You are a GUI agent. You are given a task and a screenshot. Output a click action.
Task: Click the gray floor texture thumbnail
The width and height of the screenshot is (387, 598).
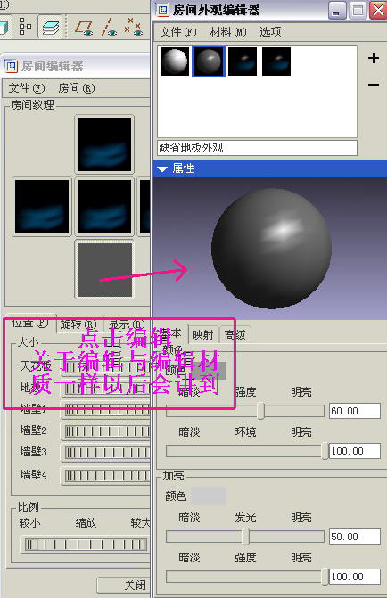tap(104, 270)
